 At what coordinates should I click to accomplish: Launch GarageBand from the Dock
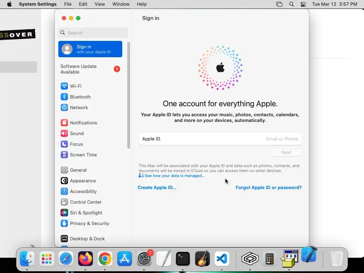click(202, 259)
